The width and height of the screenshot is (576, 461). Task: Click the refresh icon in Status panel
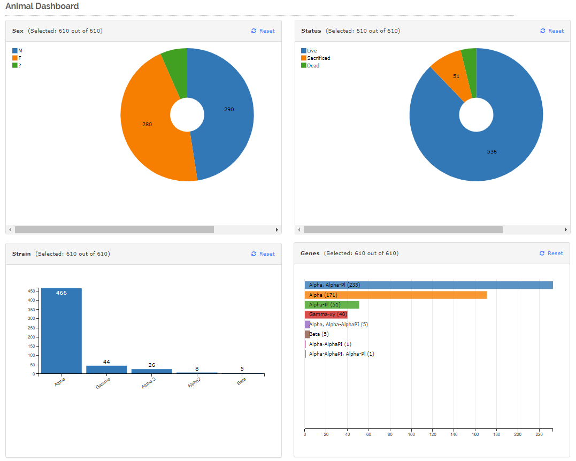pyautogui.click(x=543, y=31)
